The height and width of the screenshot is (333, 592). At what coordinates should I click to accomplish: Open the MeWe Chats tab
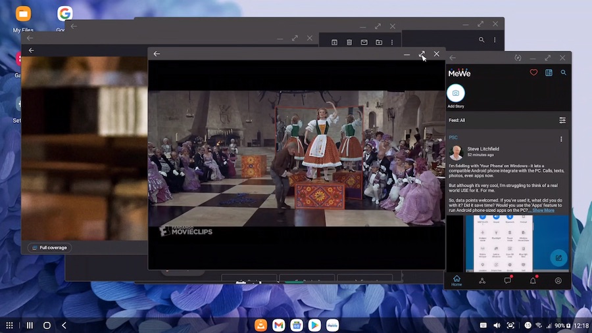click(x=507, y=280)
